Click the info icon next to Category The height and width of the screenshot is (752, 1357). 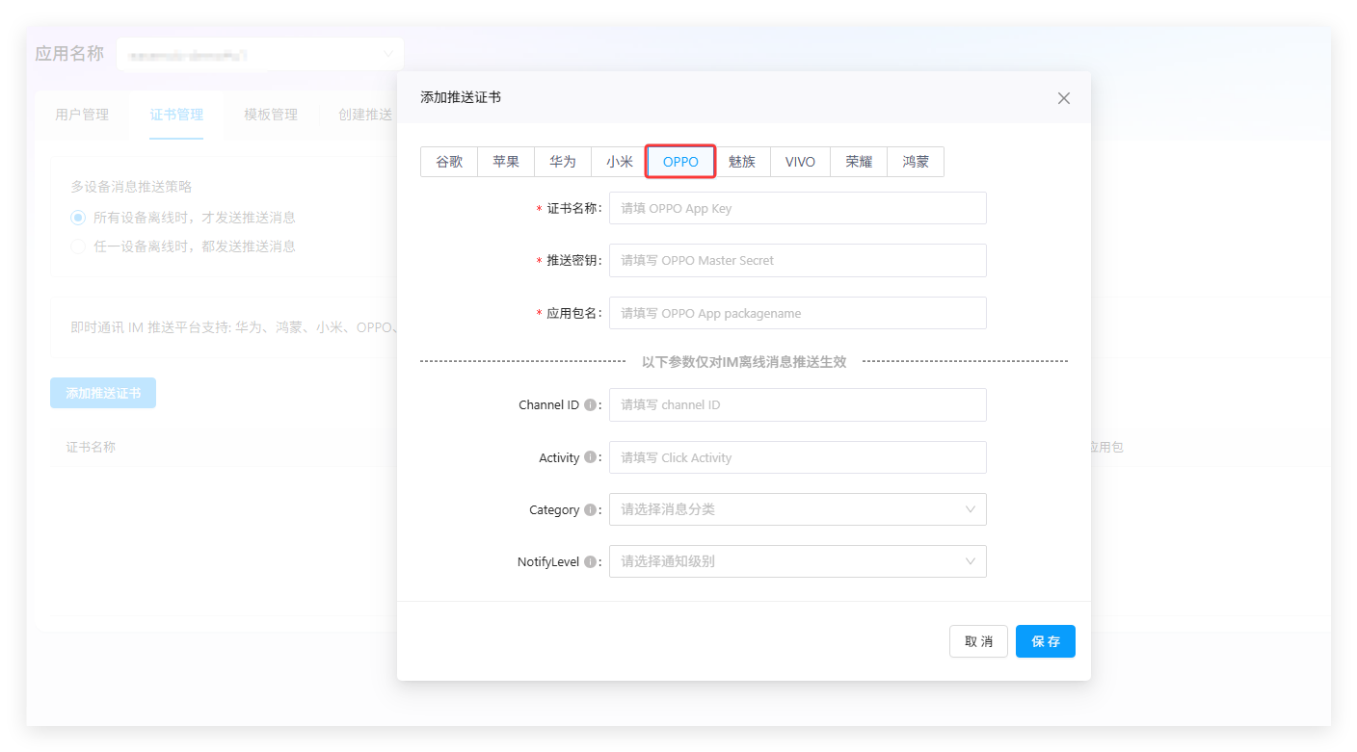[590, 510]
